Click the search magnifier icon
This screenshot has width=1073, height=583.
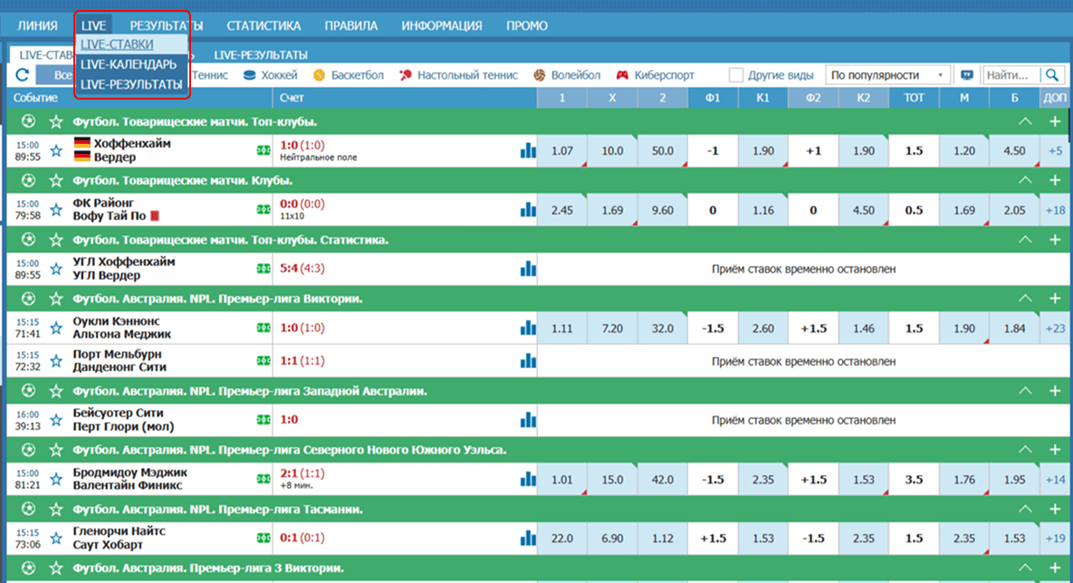pyautogui.click(x=1052, y=75)
